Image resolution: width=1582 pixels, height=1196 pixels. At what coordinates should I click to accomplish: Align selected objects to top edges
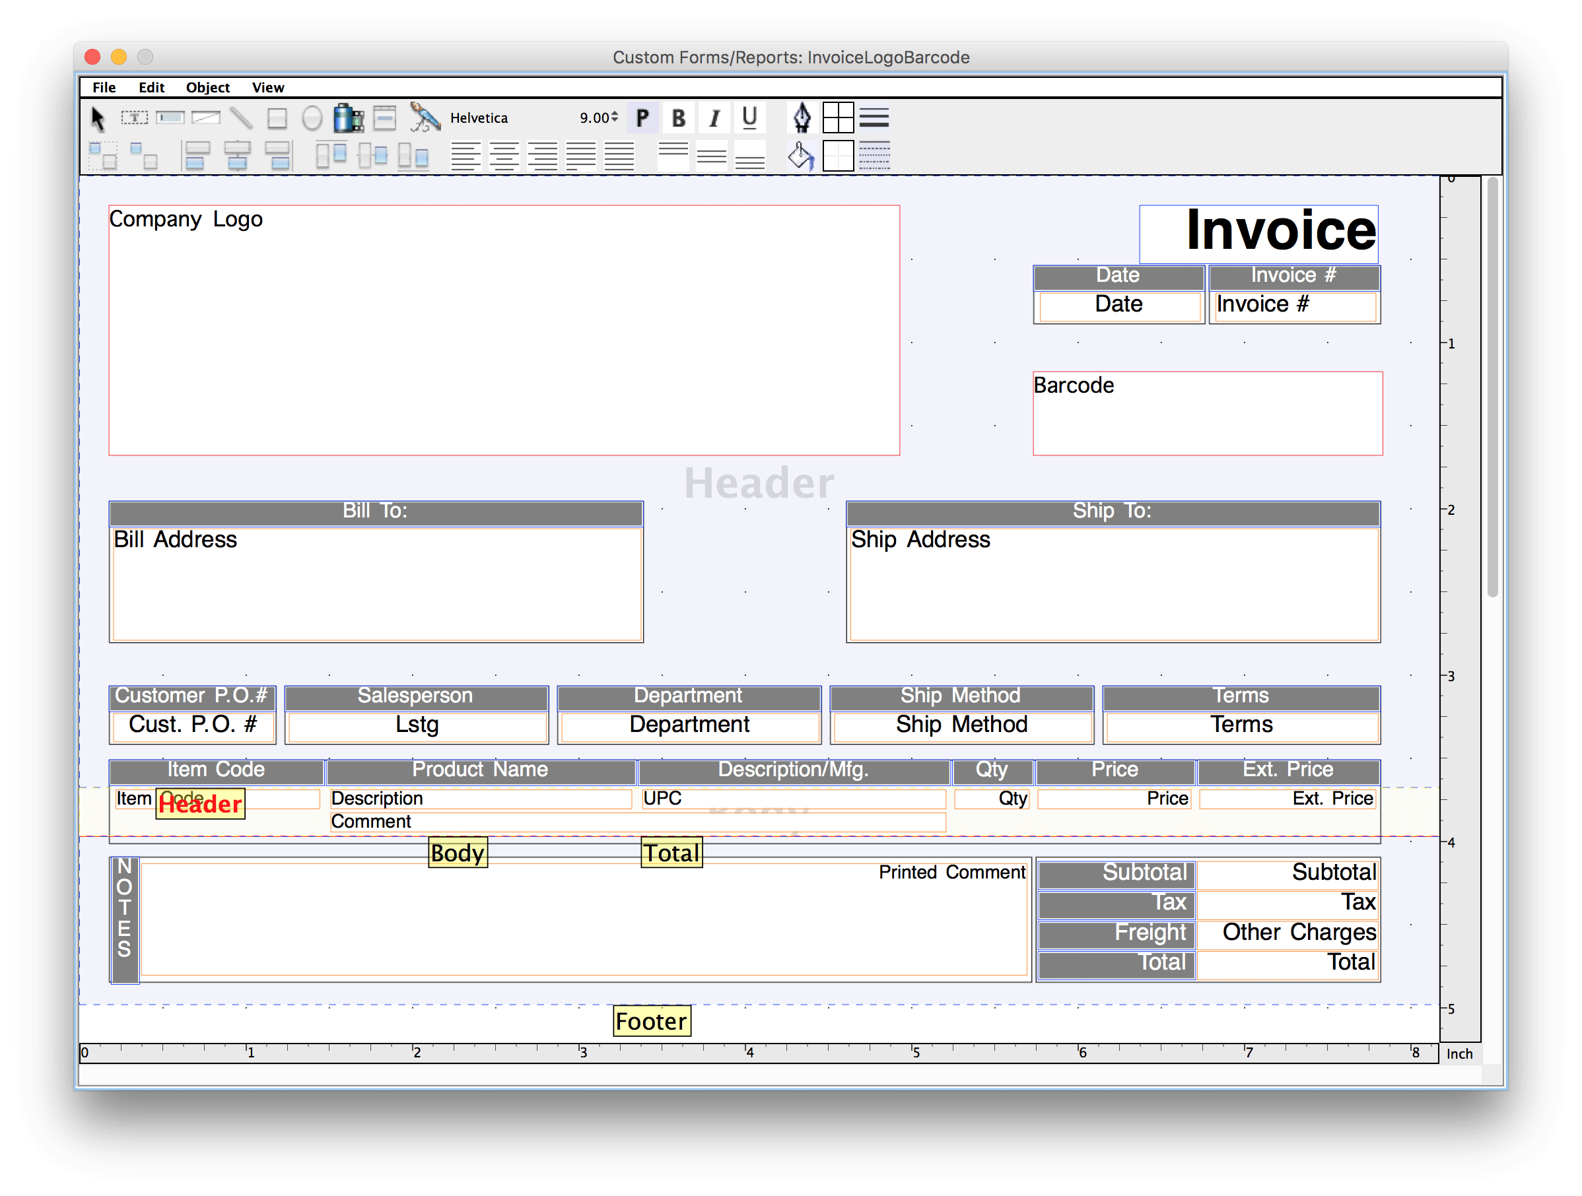click(x=331, y=155)
